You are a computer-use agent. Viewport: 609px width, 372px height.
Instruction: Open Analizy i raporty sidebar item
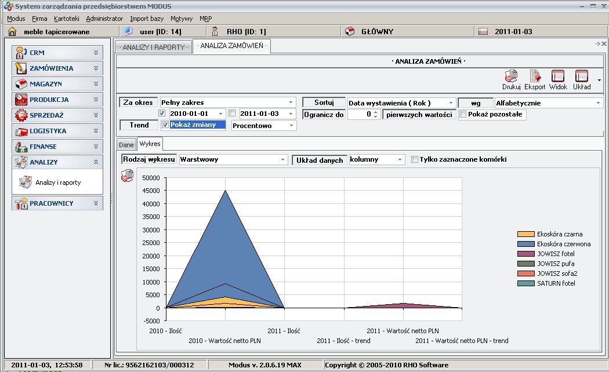click(x=57, y=183)
